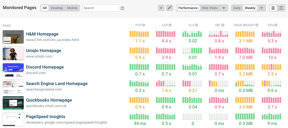This screenshot has height=128, width=288.
Task: Click the Discord TBT bar chart
Action: 219,67
